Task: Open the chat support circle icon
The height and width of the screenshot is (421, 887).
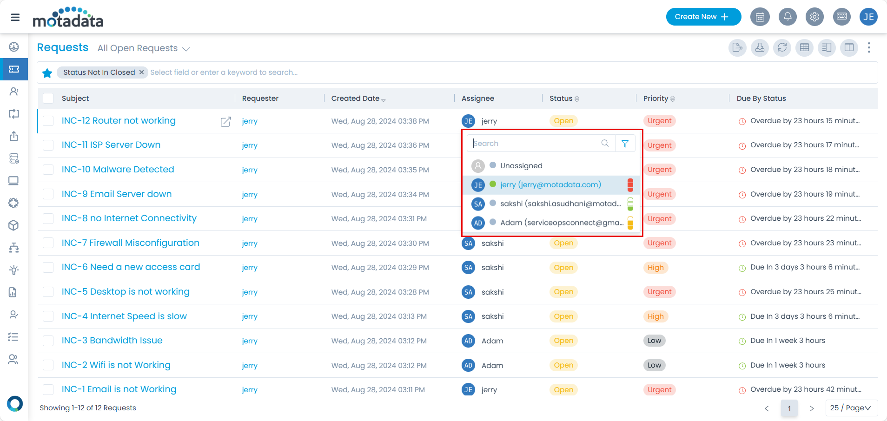Action: [15, 403]
